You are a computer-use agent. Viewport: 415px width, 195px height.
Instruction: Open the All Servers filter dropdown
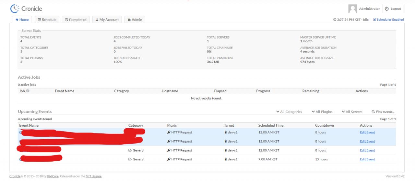coord(352,112)
